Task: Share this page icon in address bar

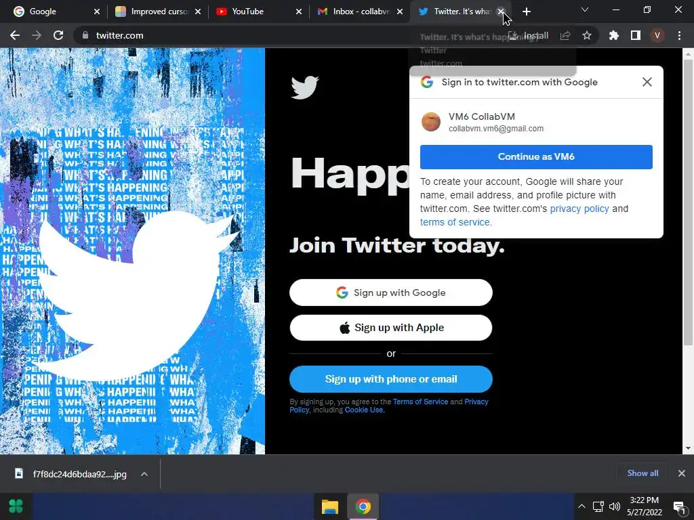Action: click(x=565, y=35)
